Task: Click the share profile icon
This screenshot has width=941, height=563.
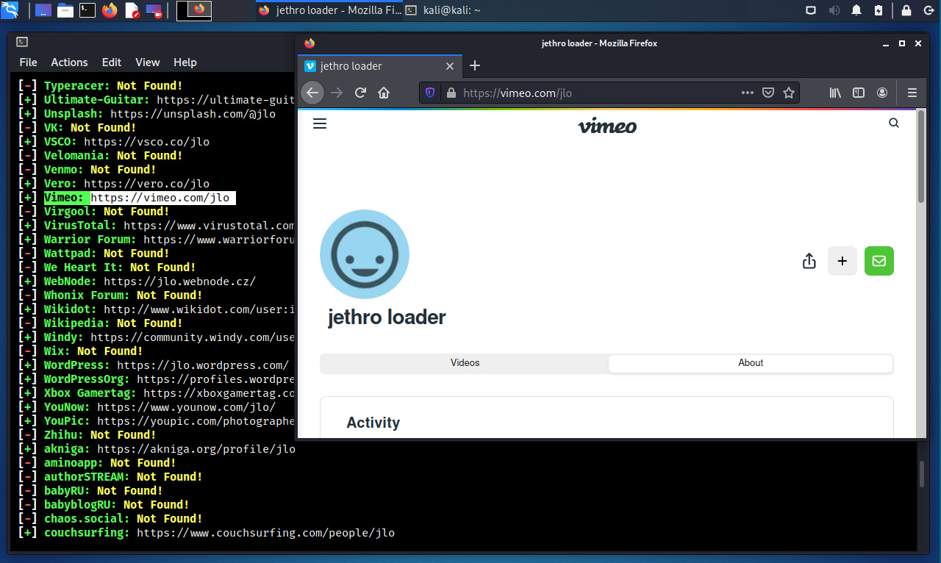Action: [x=809, y=261]
